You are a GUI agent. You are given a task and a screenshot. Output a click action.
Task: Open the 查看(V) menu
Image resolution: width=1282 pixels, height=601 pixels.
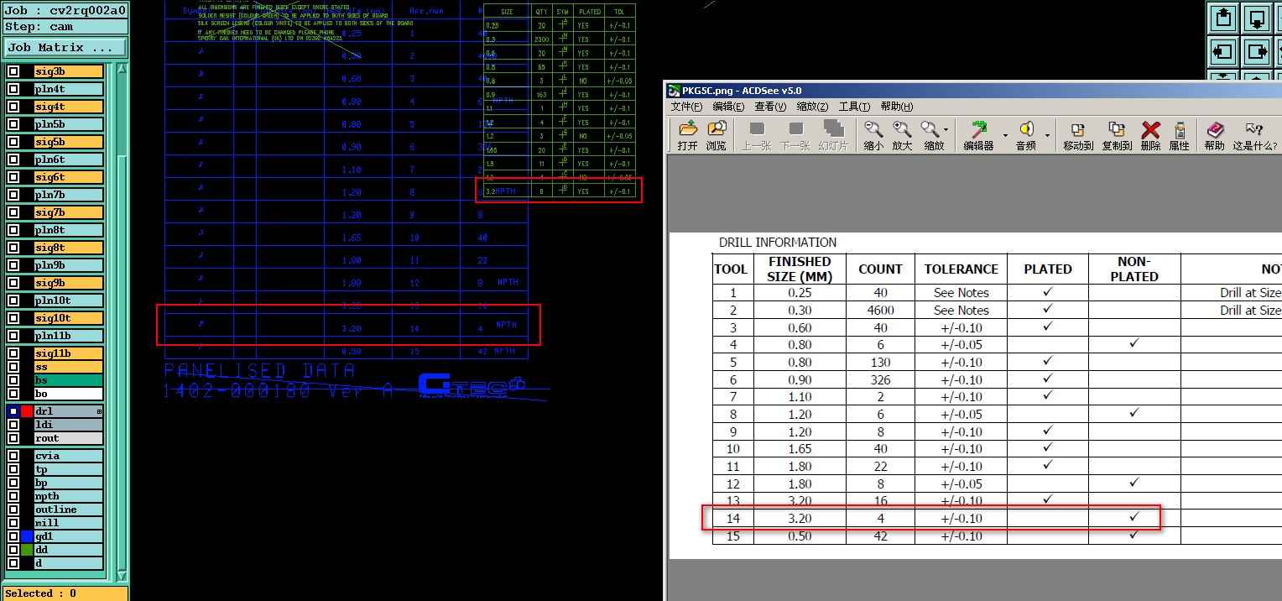click(x=770, y=107)
